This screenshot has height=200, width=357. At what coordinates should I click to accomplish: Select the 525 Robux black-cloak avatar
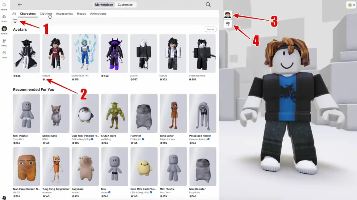pyautogui.click(x=26, y=54)
